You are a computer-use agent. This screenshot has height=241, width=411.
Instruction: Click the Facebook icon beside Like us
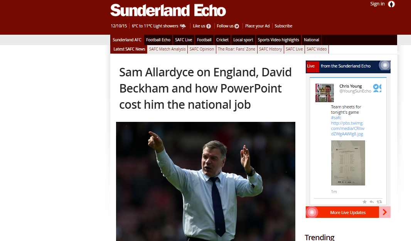point(209,26)
